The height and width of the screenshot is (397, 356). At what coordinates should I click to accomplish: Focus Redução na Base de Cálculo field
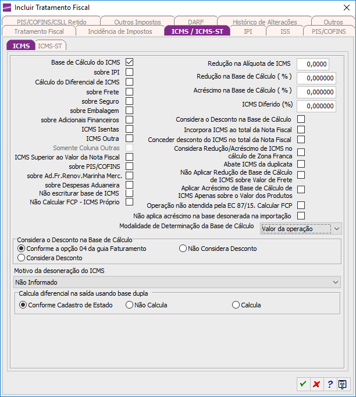click(316, 78)
